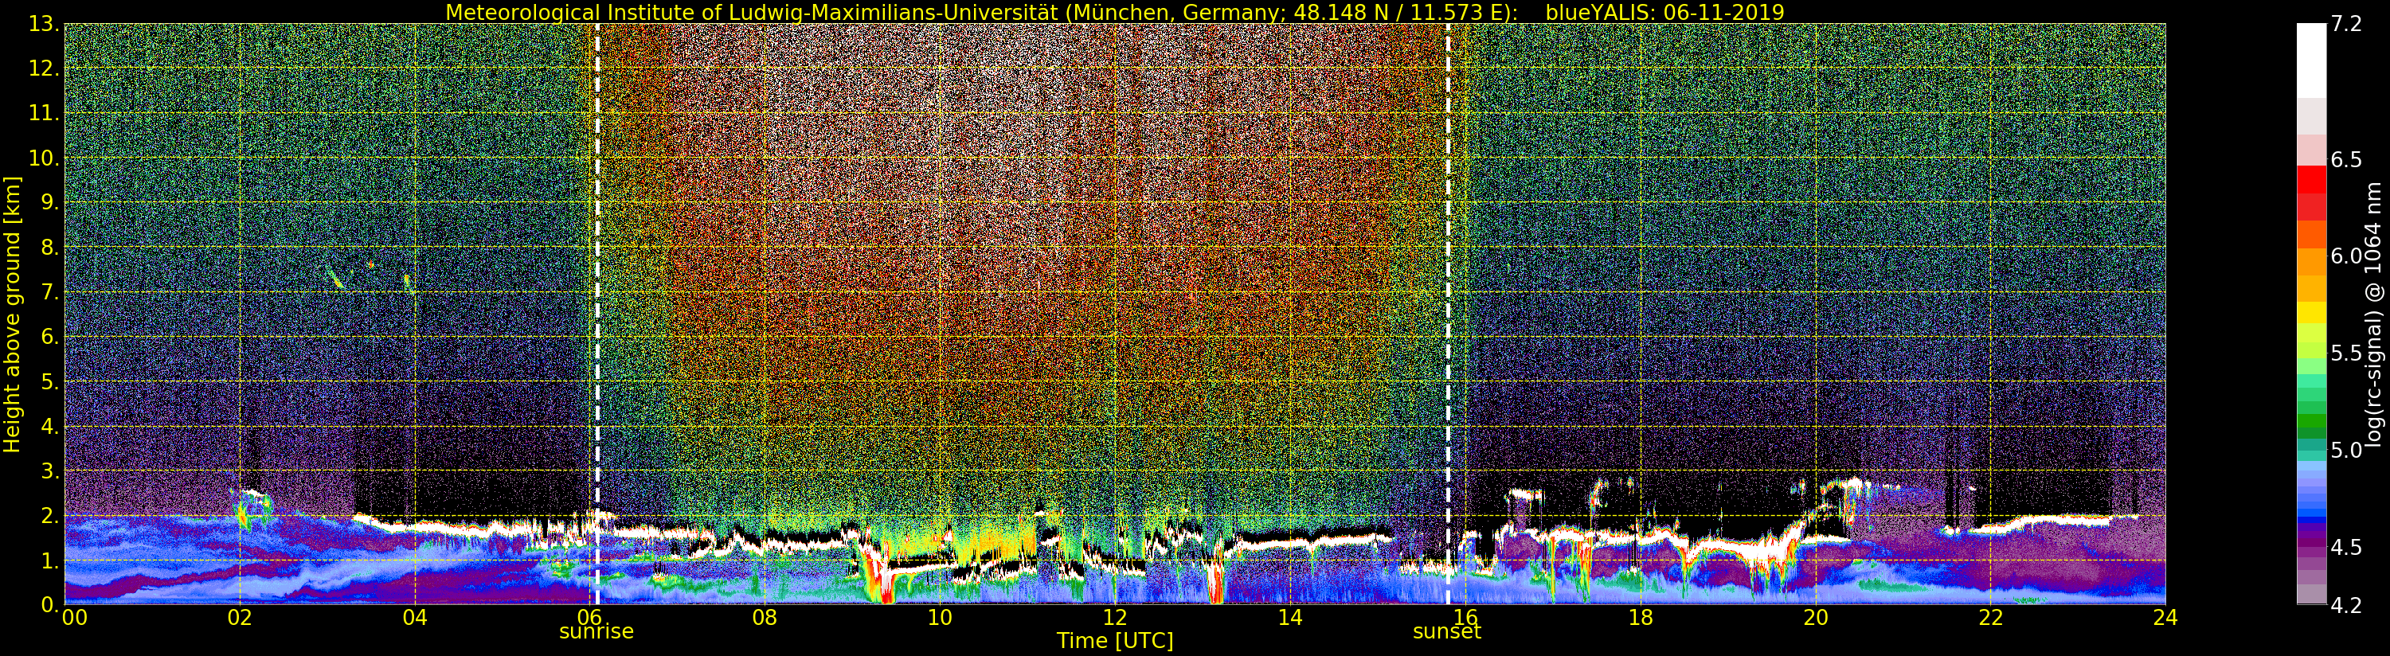Click the time axis tick label '08'

pyautogui.click(x=765, y=617)
